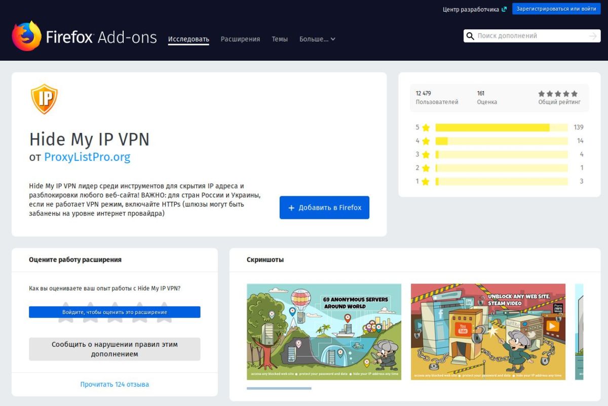
Task: Click the 1-star rating row star icon
Action: 426,181
